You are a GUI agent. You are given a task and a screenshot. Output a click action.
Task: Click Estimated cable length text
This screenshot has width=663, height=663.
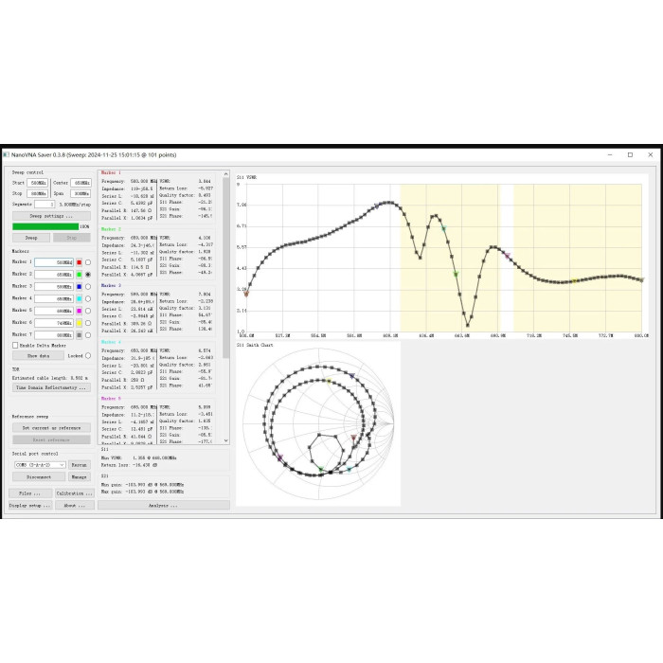pos(50,378)
